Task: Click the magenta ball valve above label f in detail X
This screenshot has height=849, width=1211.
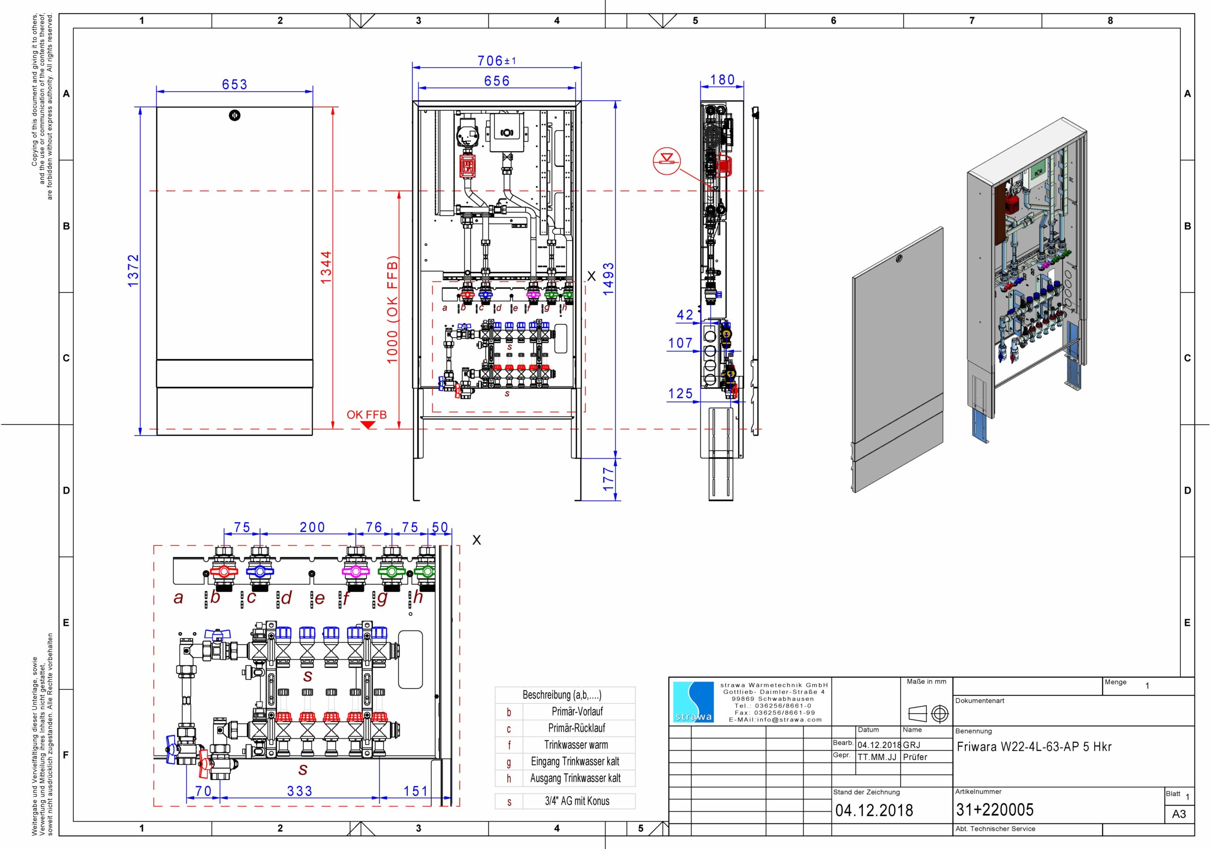Action: 356,572
